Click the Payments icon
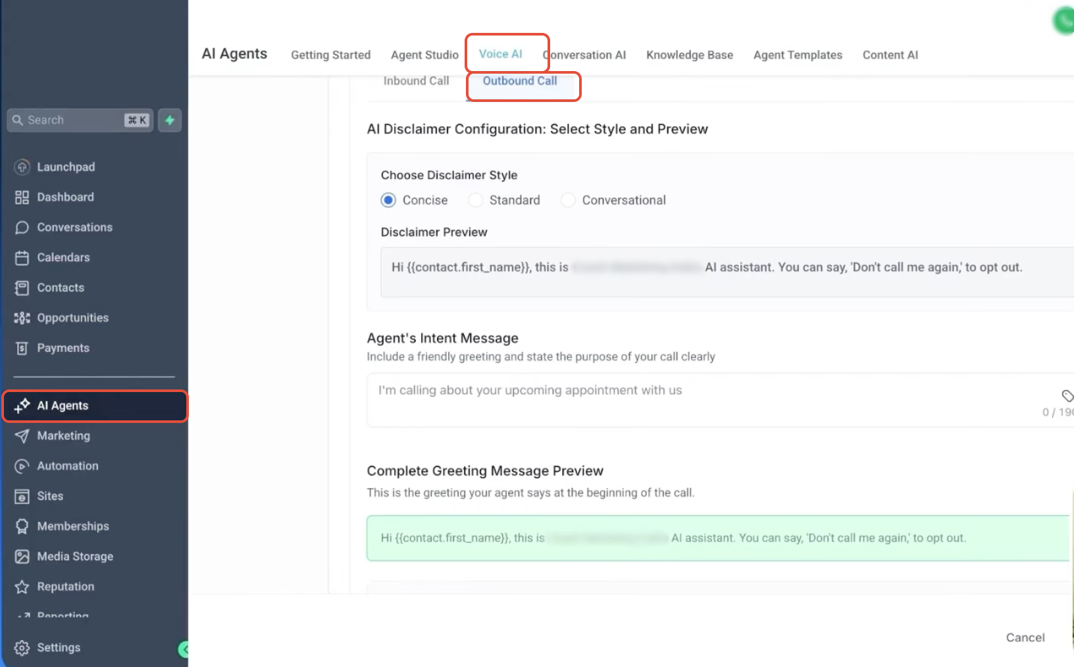Screen dimensions: 1074x667 point(22,349)
